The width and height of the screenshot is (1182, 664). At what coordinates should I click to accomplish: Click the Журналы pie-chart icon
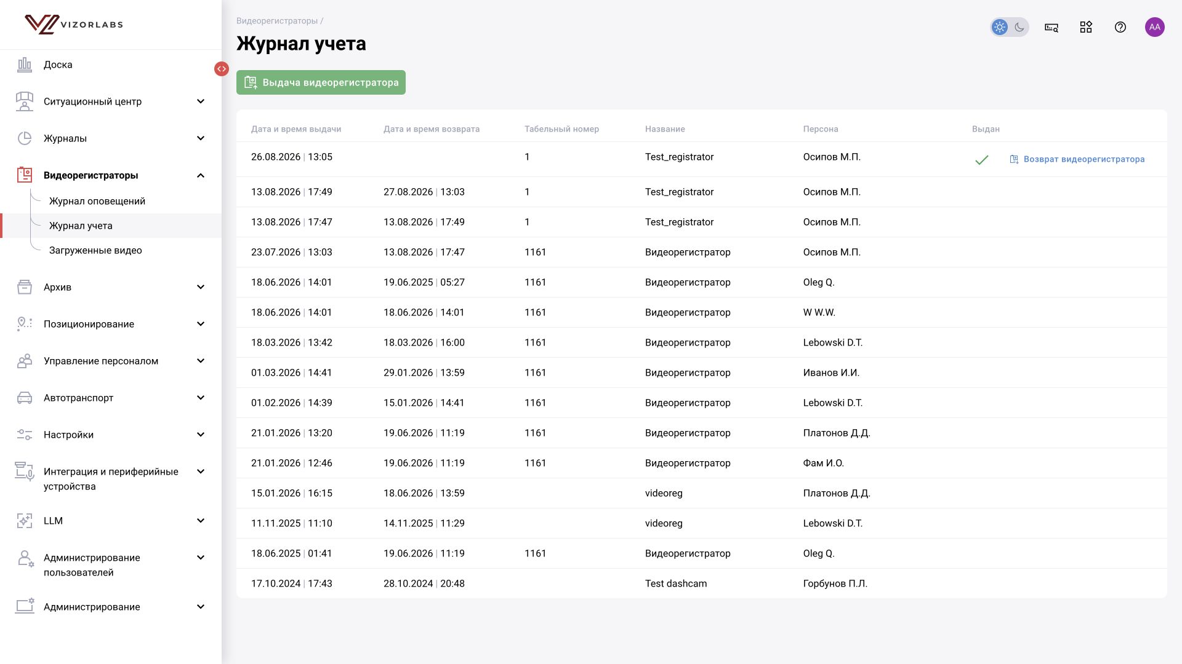[25, 138]
